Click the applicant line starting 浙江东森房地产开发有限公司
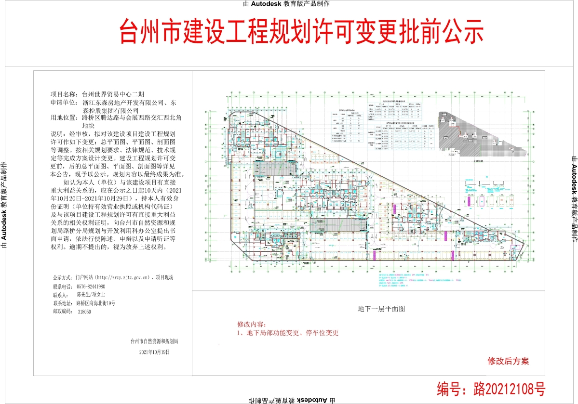 129,103
